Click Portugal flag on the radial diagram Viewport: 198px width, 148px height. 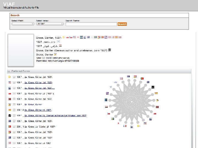point(142,78)
